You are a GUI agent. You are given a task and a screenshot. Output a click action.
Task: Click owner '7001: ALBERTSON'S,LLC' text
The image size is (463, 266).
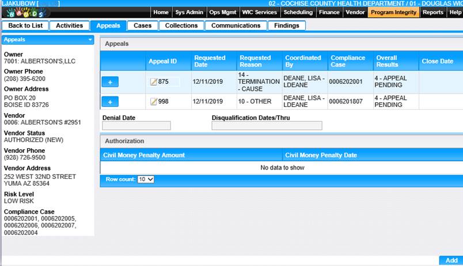pos(40,61)
